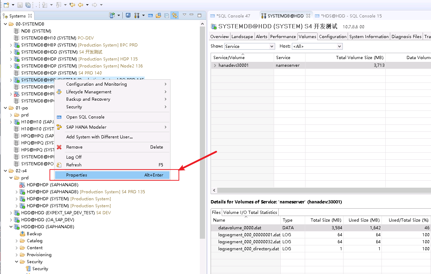Select the datavolume_0000.dat file row

click(240, 228)
